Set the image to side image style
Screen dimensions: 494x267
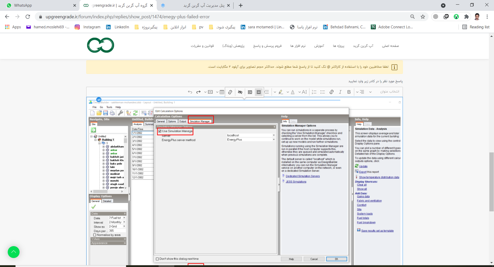point(250,92)
